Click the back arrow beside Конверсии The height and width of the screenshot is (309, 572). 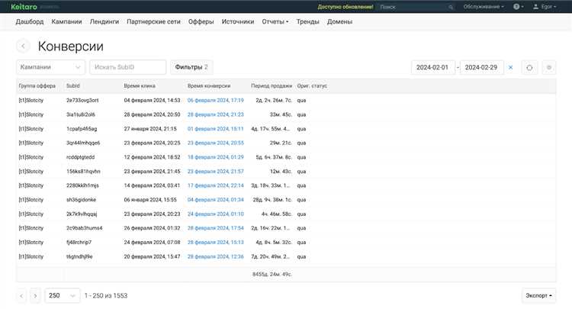[23, 46]
